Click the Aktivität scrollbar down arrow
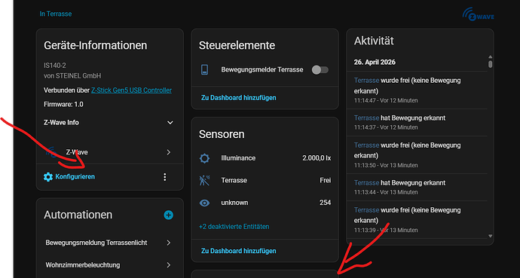The width and height of the screenshot is (520, 278). 491,236
